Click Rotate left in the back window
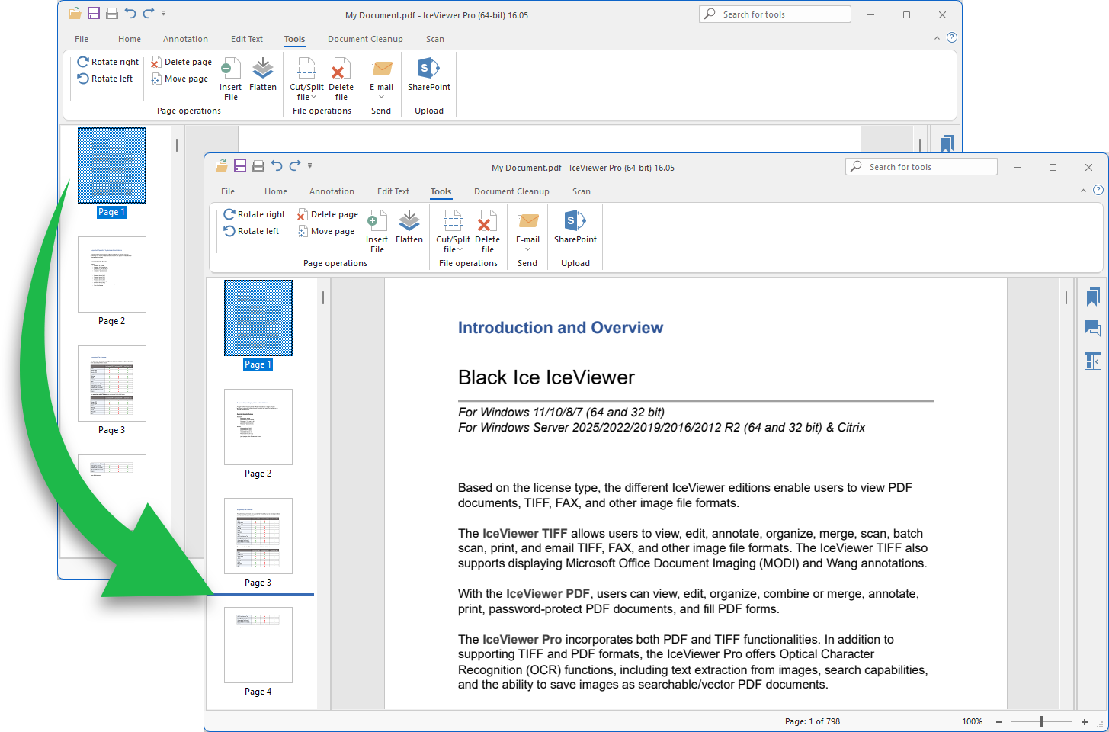This screenshot has height=732, width=1109. pyautogui.click(x=105, y=79)
